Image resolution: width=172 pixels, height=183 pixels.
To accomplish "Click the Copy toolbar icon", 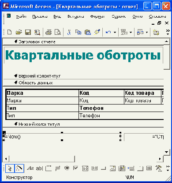I will pos(78,32).
